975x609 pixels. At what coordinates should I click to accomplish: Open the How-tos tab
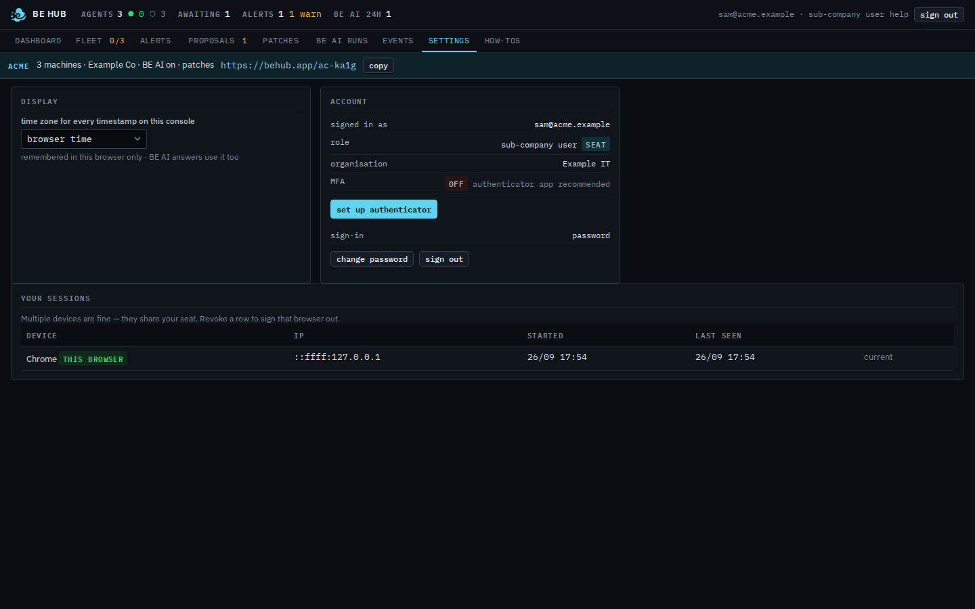[502, 41]
